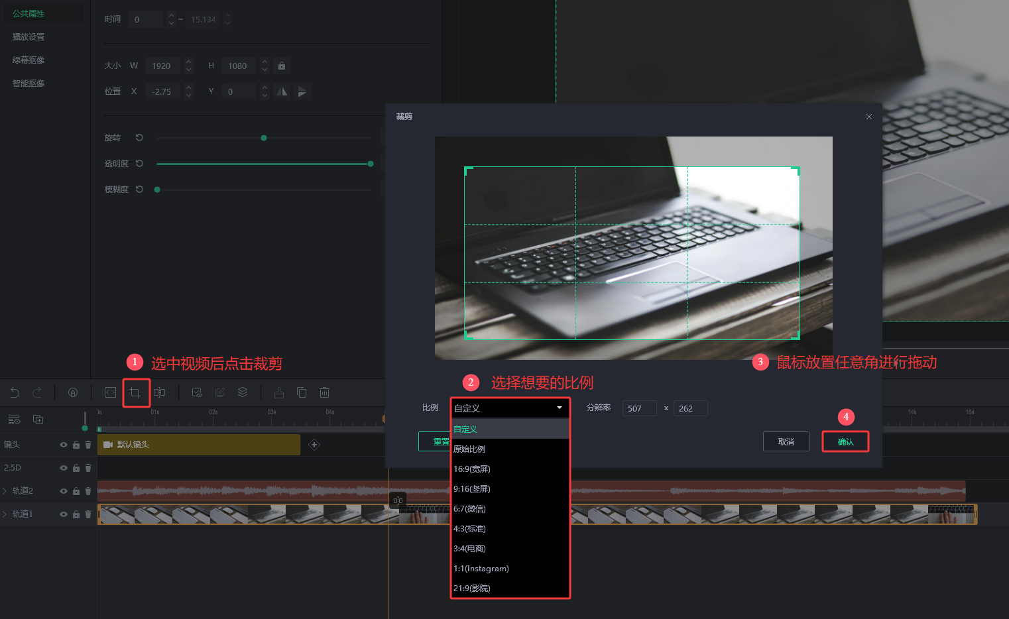The image size is (1009, 619).
Task: Expand the 轨道1 track row
Action: pyautogui.click(x=5, y=514)
